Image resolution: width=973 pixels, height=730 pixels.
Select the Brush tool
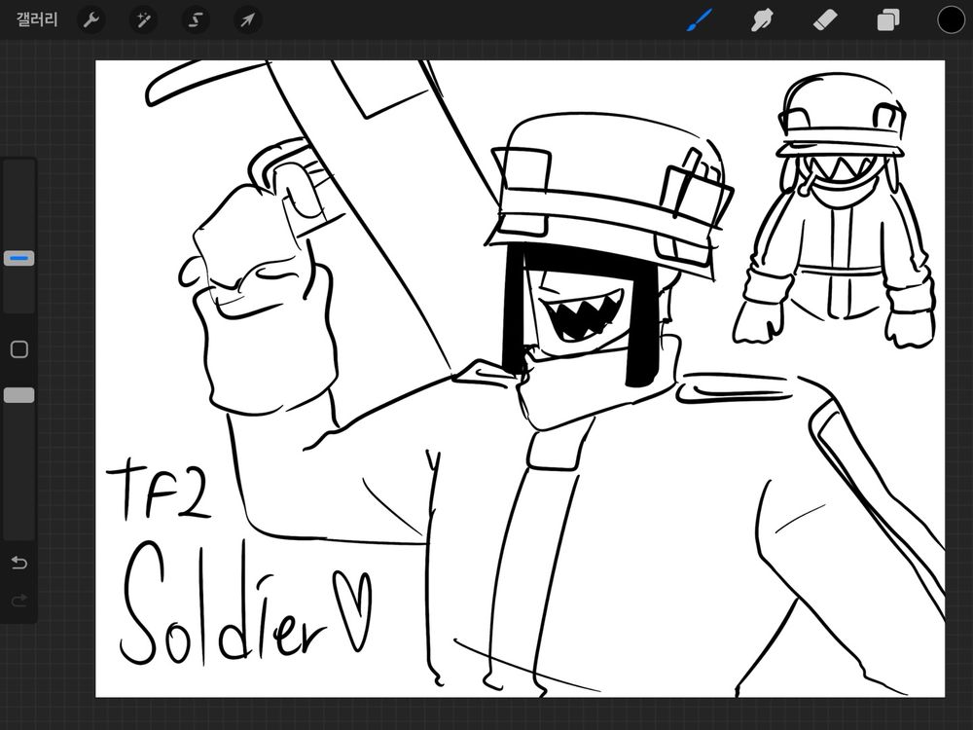click(x=700, y=19)
